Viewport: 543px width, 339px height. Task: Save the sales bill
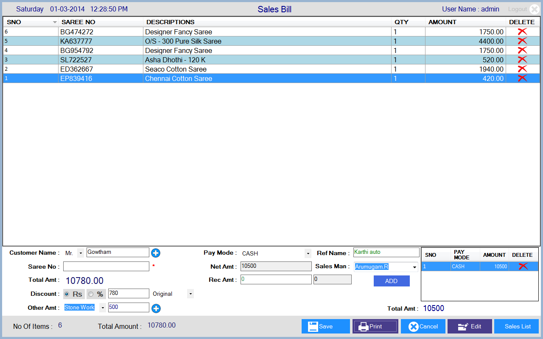point(325,326)
